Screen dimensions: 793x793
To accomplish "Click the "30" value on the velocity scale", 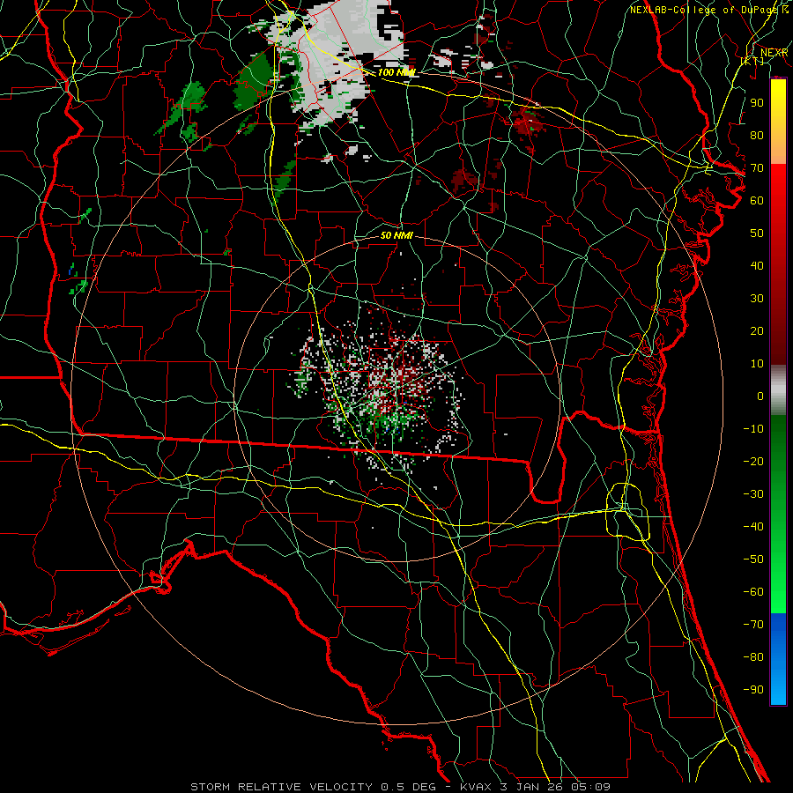I will click(757, 299).
